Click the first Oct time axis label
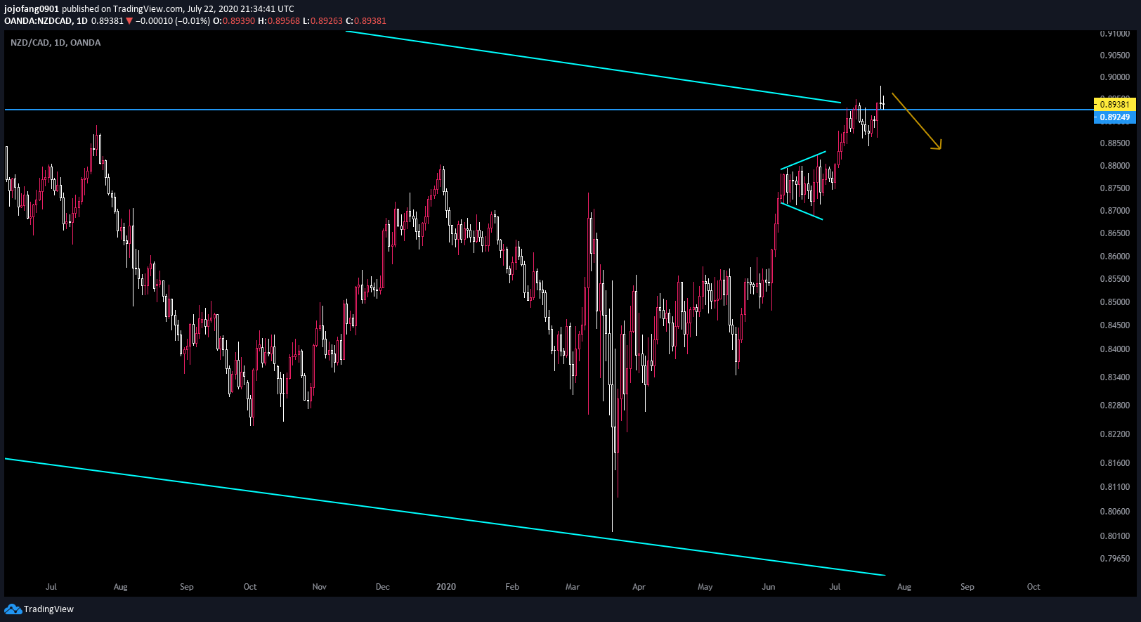 (x=250, y=587)
